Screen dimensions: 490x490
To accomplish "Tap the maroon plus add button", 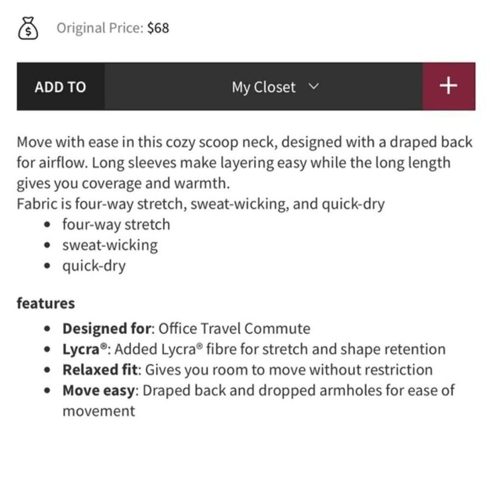I will click(x=448, y=86).
